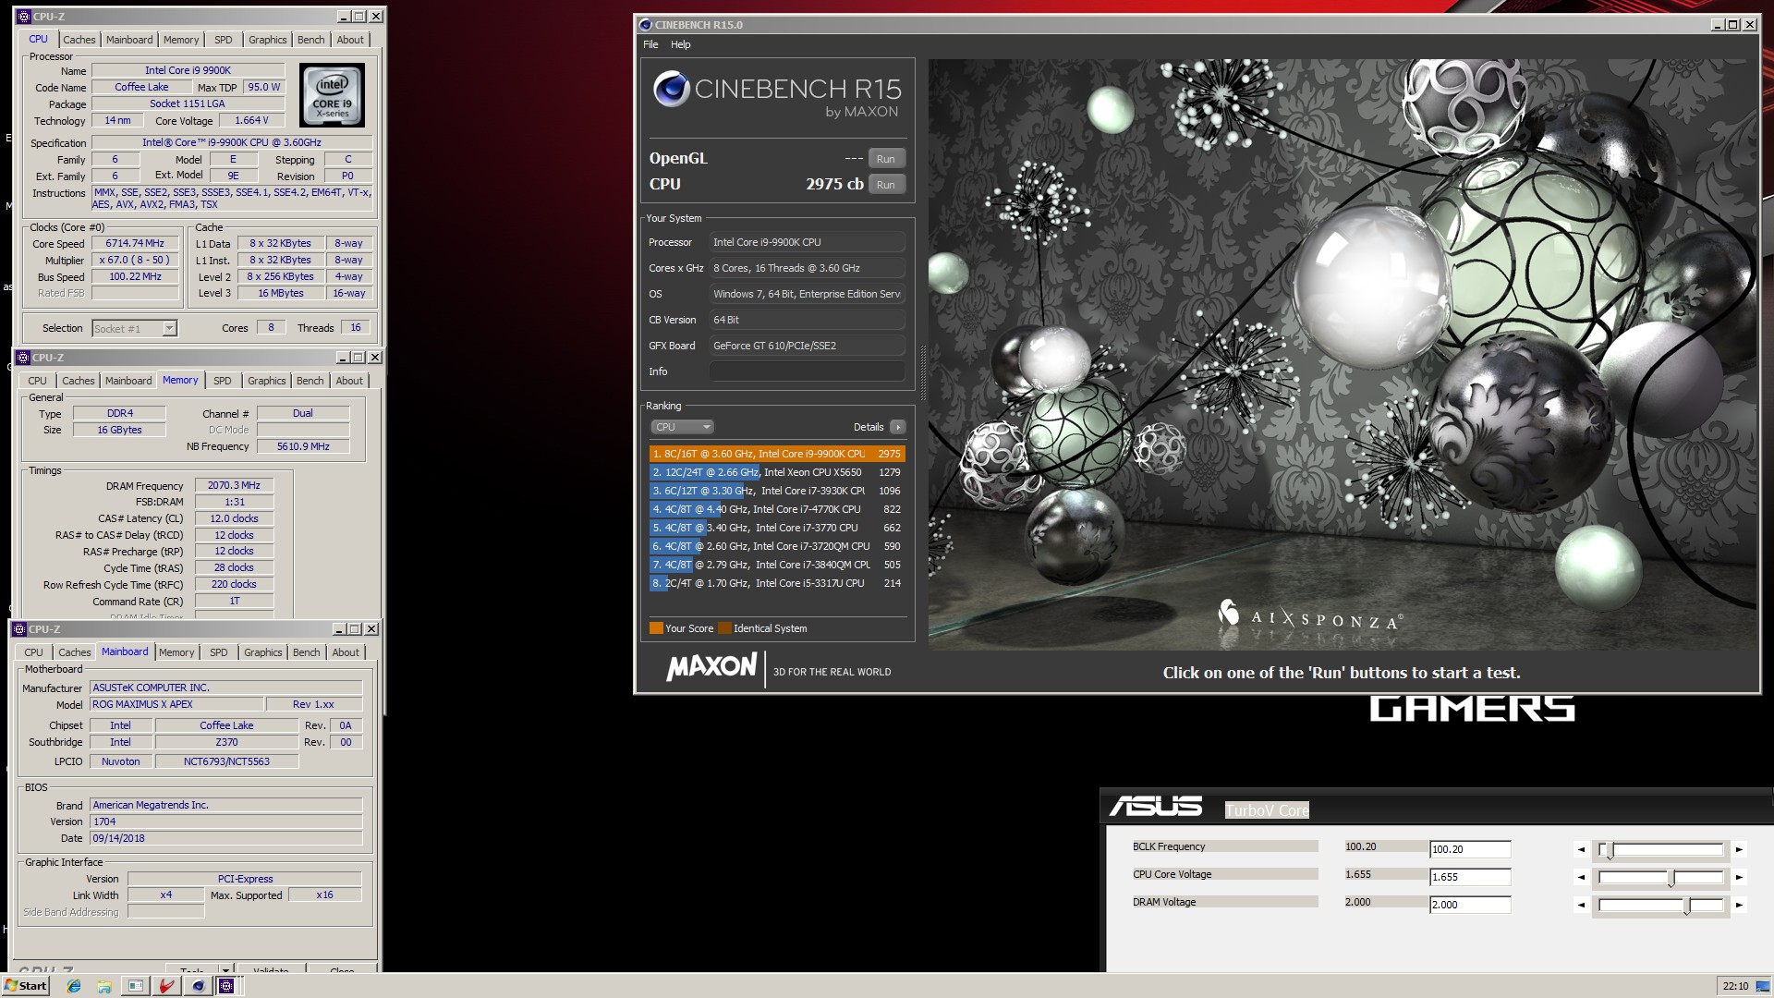Click the Start button
The image size is (1774, 998).
[26, 986]
